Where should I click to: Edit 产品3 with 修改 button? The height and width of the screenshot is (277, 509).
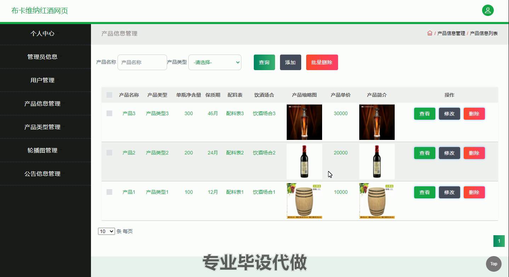click(x=450, y=114)
